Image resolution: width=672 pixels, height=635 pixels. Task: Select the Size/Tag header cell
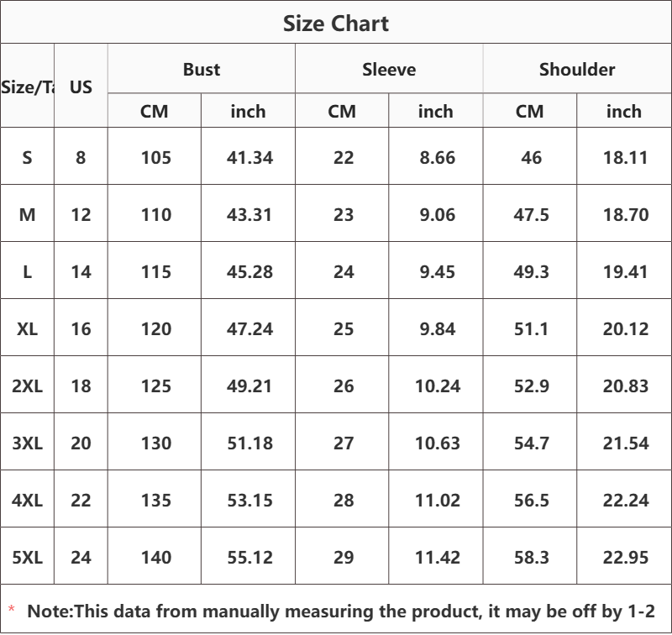pos(28,87)
